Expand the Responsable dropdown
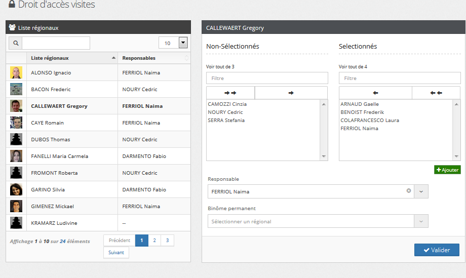 tap(421, 191)
